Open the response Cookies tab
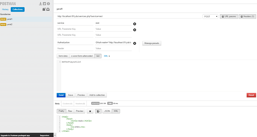 67,103
